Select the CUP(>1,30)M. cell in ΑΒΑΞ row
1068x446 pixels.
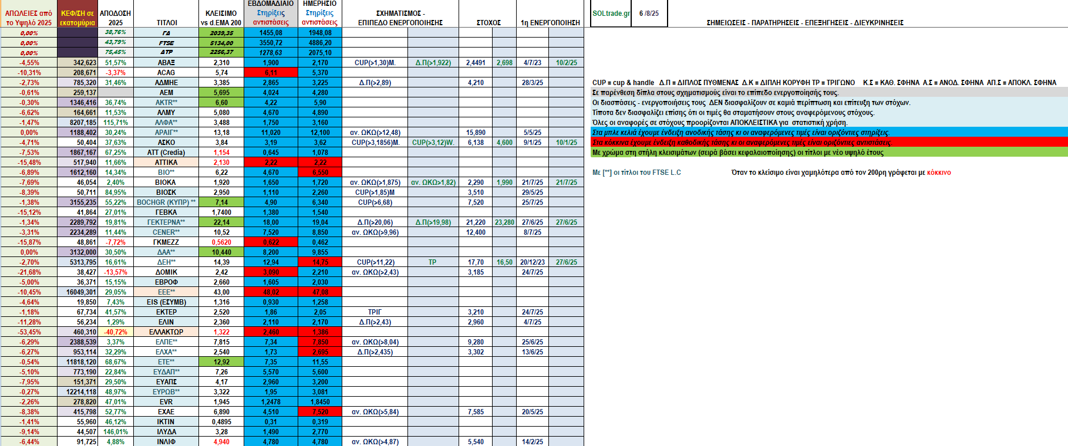(375, 63)
